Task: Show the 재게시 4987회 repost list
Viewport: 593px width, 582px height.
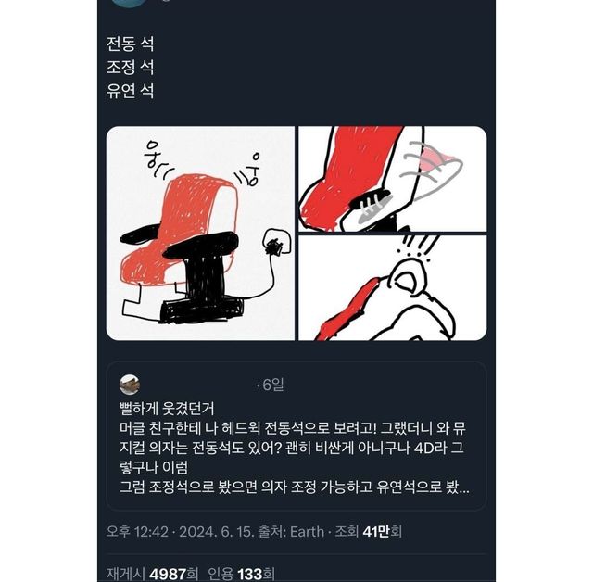Action: (x=152, y=574)
